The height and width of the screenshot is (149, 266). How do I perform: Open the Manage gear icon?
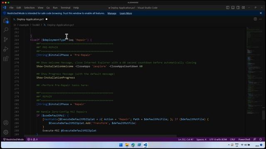(x=6, y=132)
